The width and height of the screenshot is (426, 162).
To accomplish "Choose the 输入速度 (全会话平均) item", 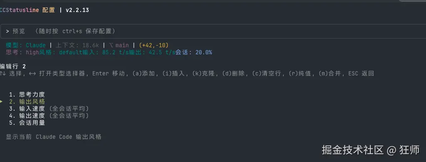I will (x=49, y=109).
